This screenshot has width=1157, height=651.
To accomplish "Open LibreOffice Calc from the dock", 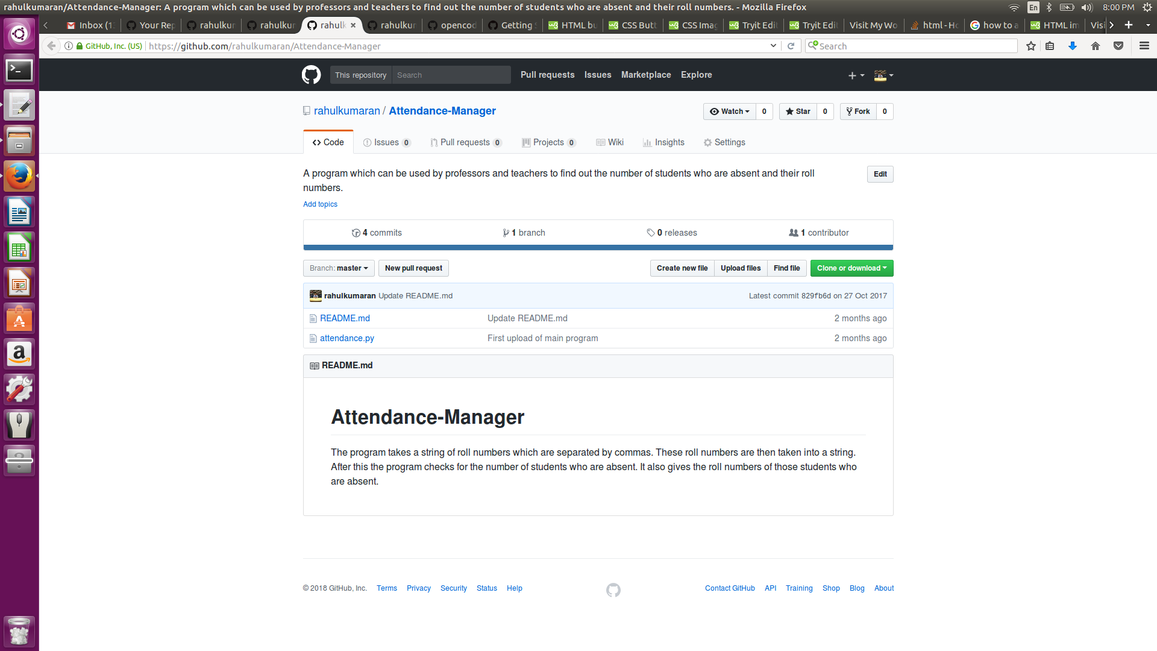I will [x=19, y=248].
